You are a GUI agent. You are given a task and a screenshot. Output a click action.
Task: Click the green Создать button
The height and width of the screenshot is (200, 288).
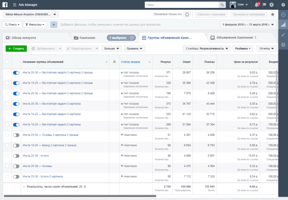pos(16,49)
